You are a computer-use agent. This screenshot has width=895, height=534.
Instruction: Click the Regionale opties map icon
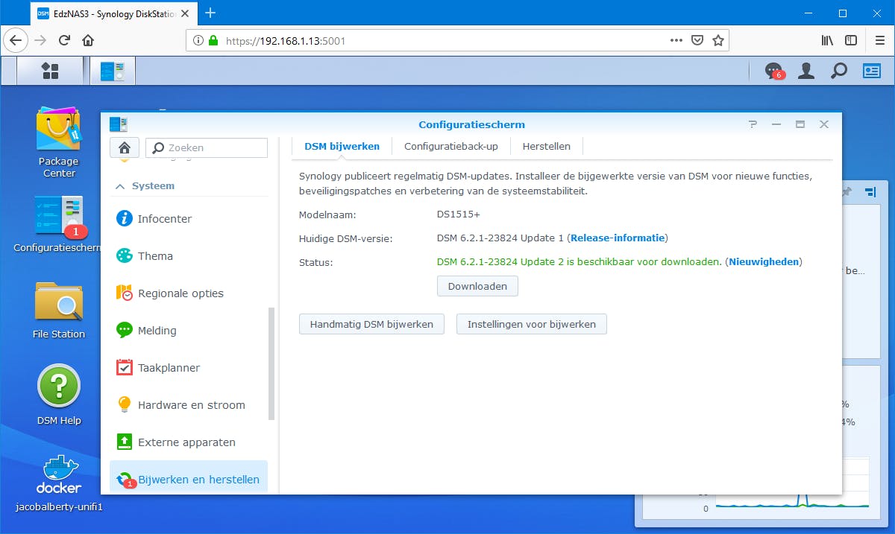[125, 293]
